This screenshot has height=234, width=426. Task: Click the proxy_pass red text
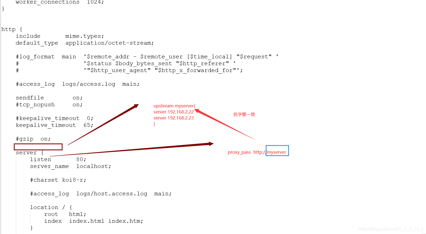239,152
